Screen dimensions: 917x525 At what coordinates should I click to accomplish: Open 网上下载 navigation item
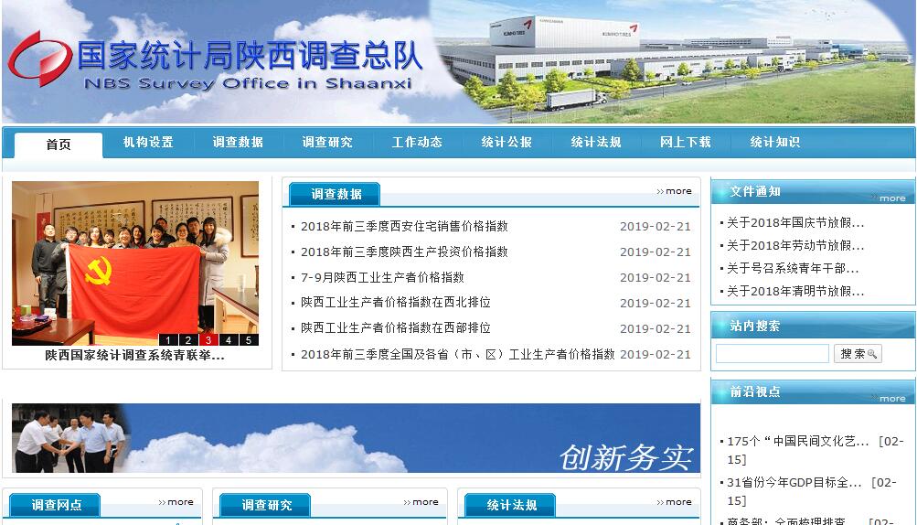point(686,142)
